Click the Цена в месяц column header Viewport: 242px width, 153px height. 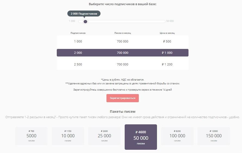click(x=167, y=33)
